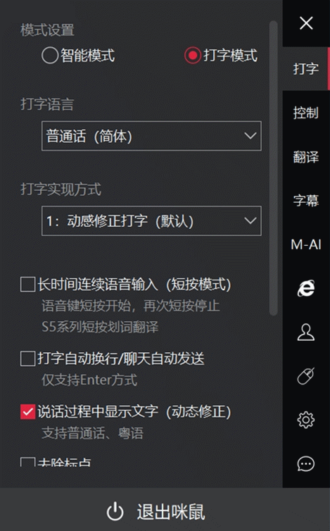Open the gear settings icon
This screenshot has width=330, height=531.
[306, 420]
